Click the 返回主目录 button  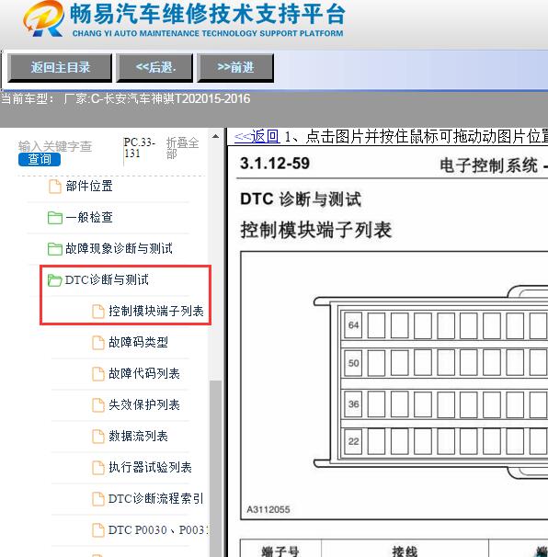pos(60,67)
